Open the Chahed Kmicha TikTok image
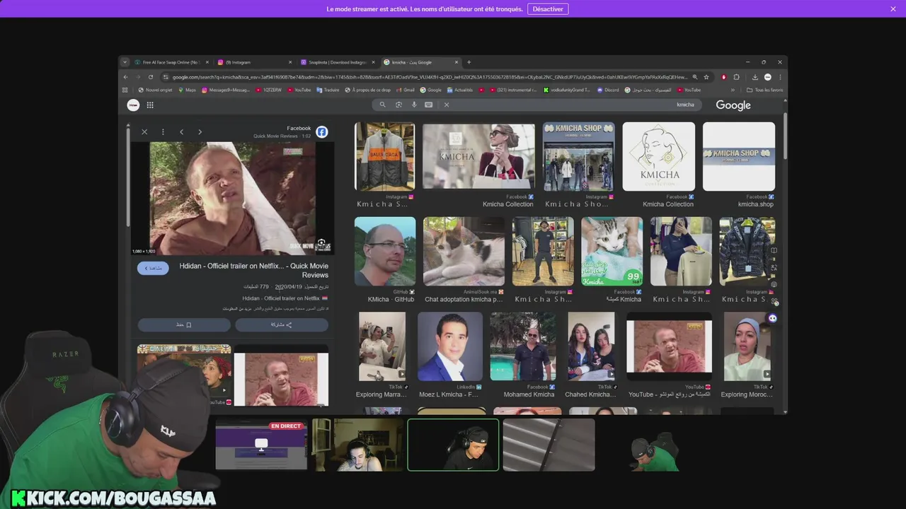Image resolution: width=906 pixels, height=509 pixels. coord(591,346)
